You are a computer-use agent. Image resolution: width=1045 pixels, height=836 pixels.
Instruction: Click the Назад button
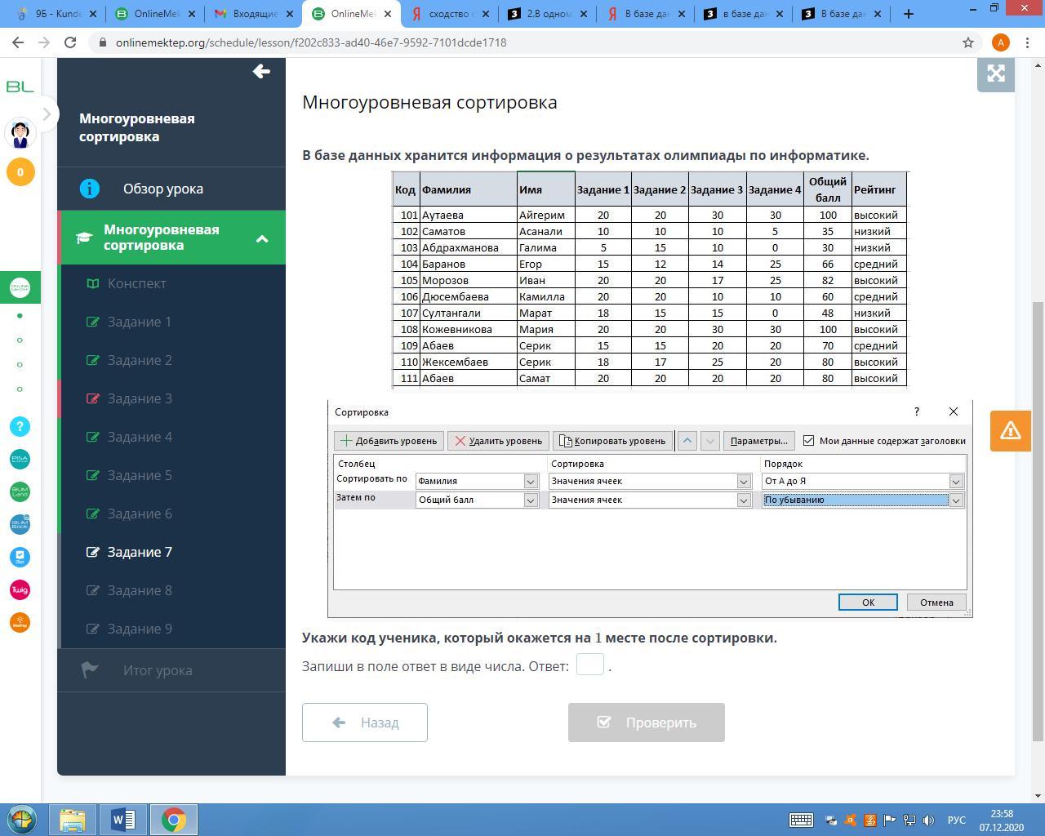click(365, 723)
